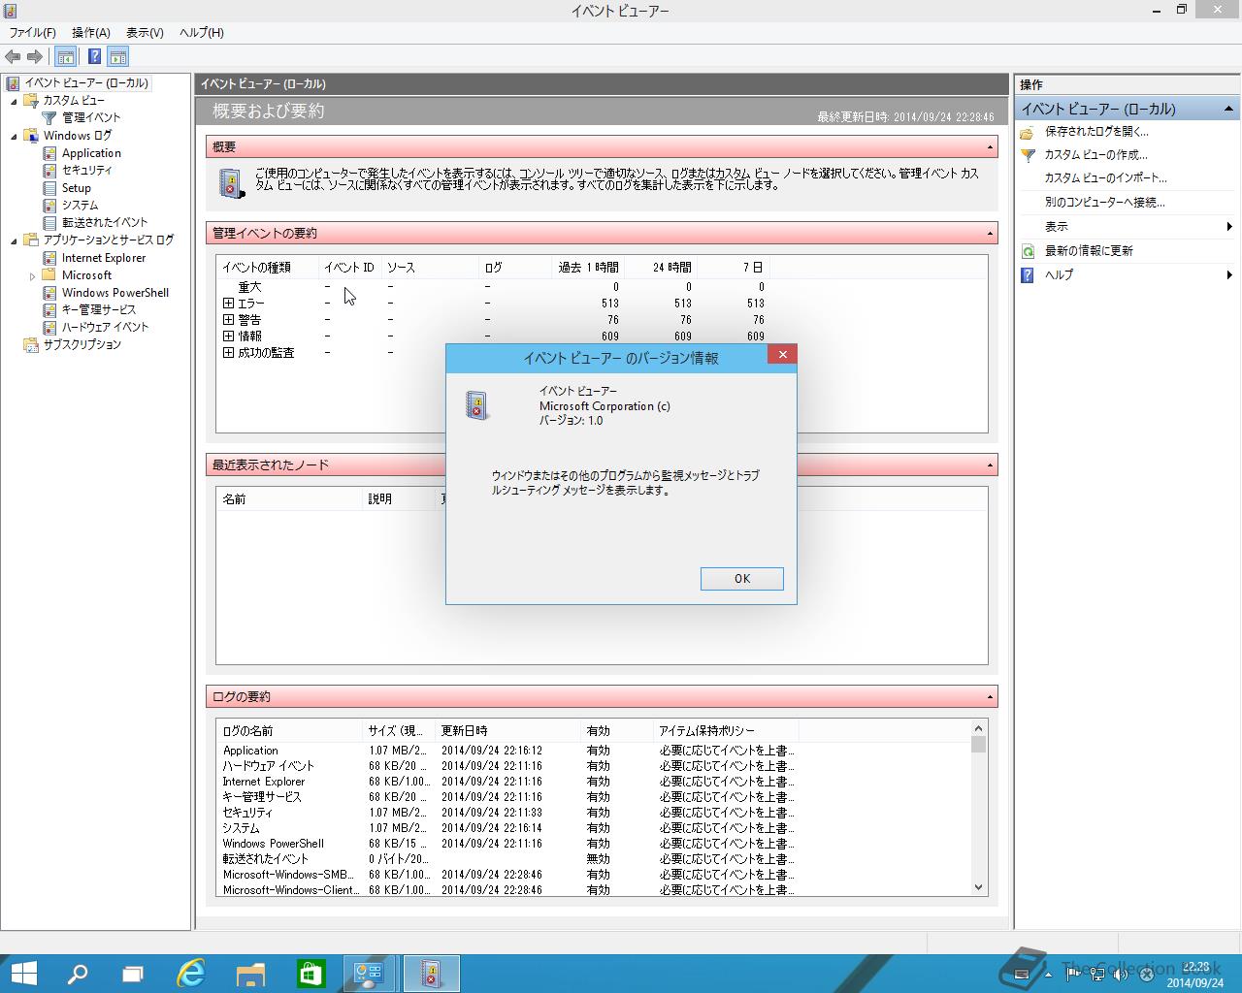The image size is (1242, 993).
Task: Open the ファイル(F) menu
Action: [33, 33]
